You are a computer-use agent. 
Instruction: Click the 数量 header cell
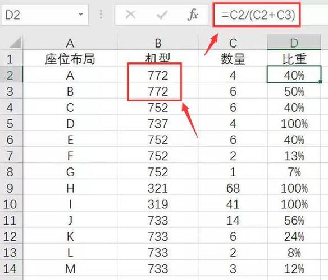[x=233, y=59]
